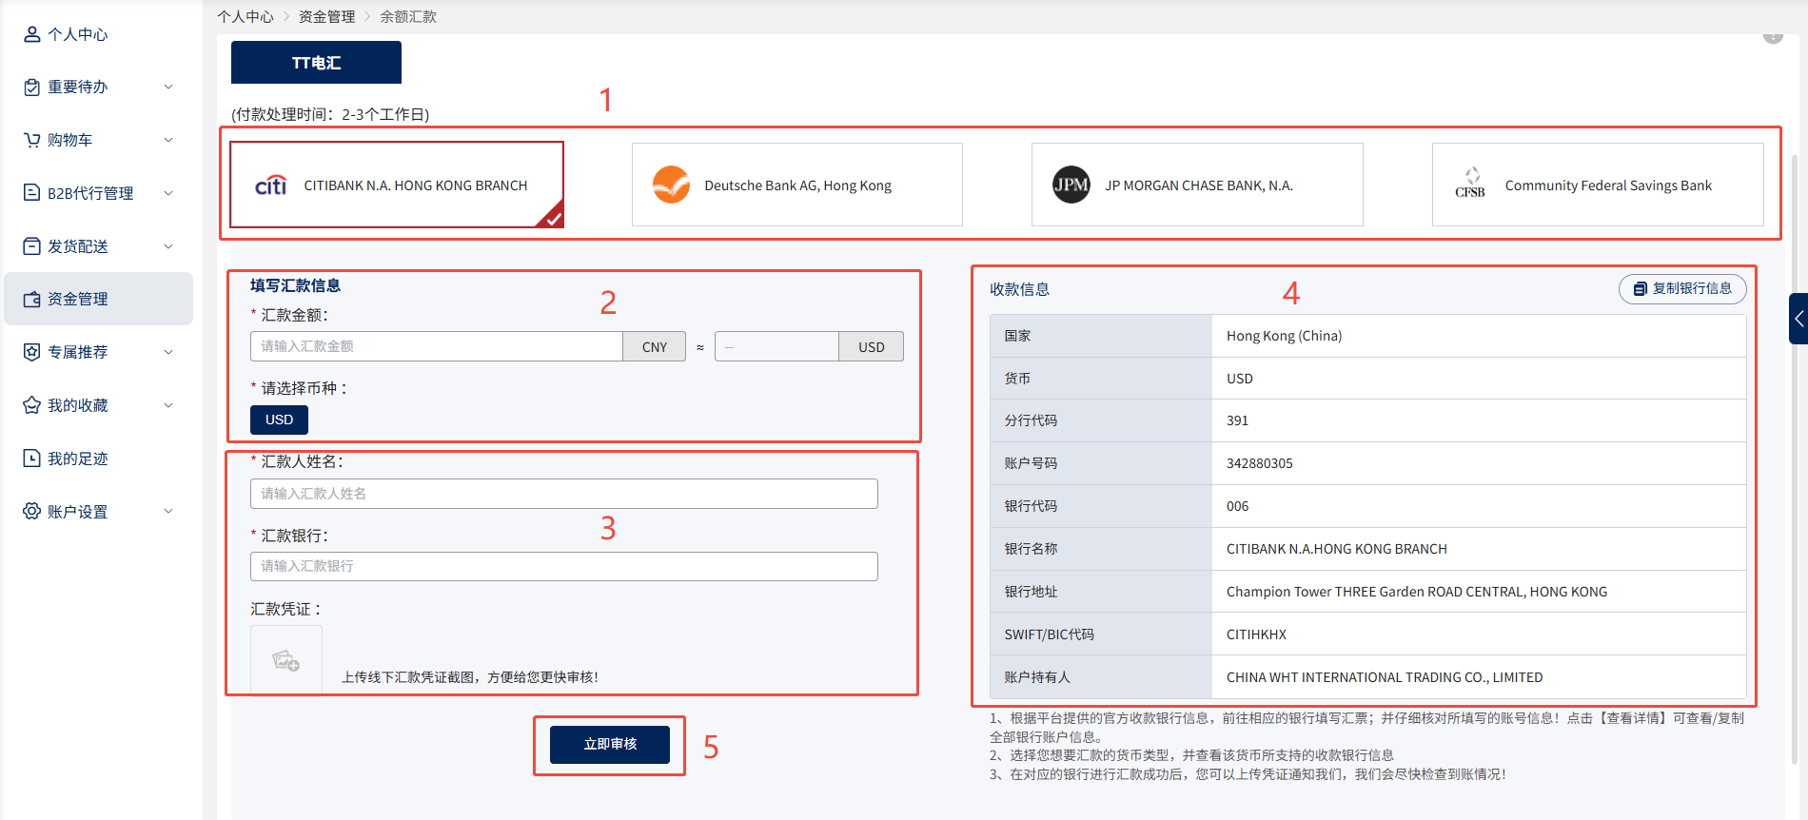Focus the 汇款金额 CNY input field

coord(437,346)
